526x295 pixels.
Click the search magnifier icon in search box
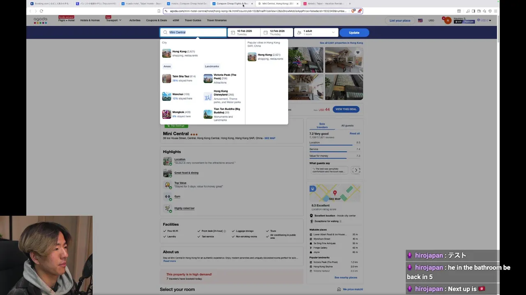[165, 32]
